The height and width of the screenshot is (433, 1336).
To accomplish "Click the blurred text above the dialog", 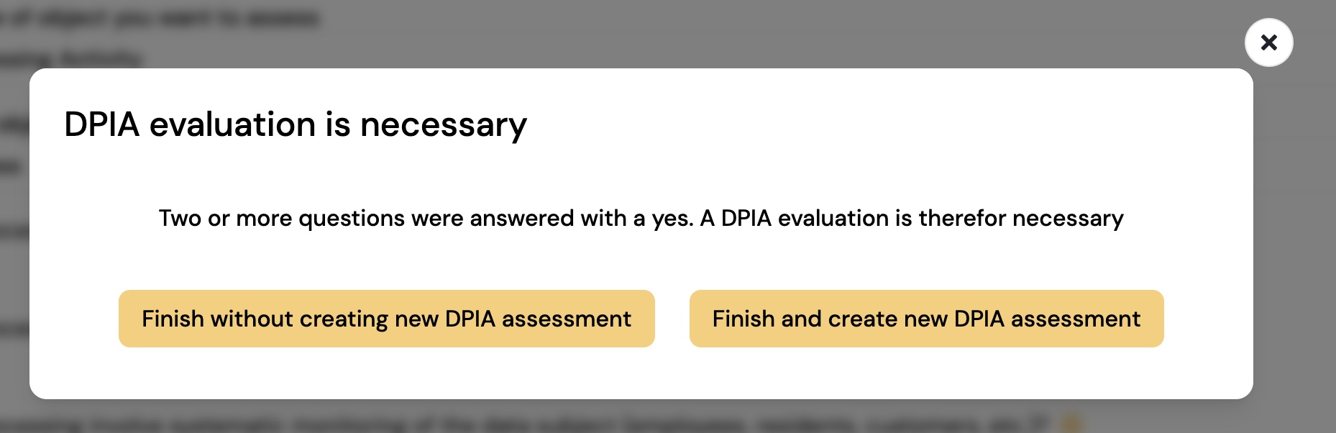I will tap(158, 18).
